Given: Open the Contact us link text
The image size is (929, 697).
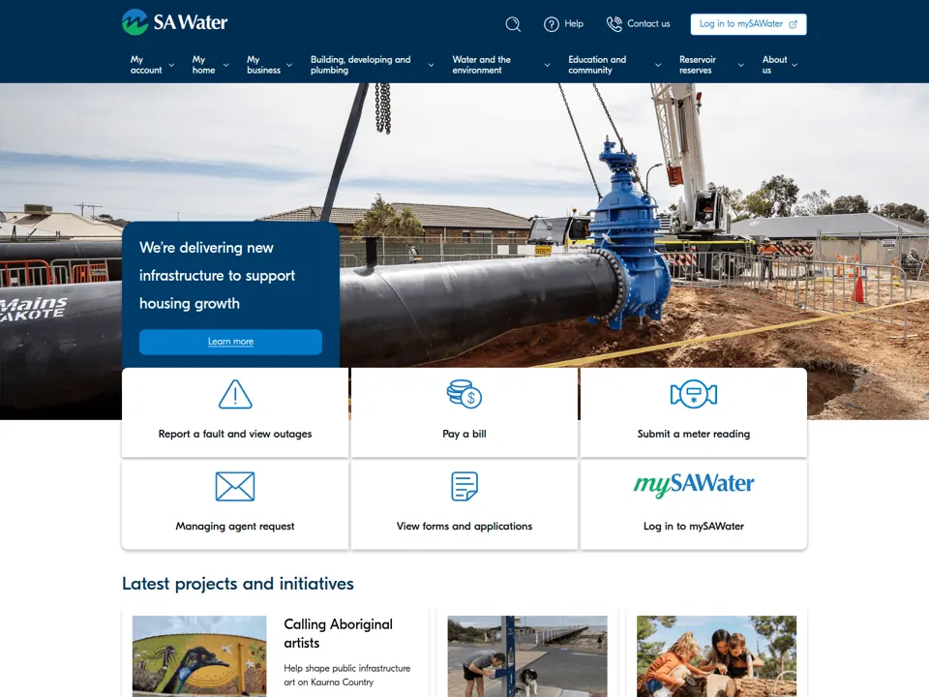Looking at the screenshot, I should (x=648, y=23).
